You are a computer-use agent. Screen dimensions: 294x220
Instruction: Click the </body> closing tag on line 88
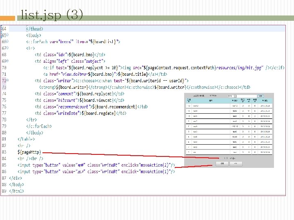click(x=16, y=185)
